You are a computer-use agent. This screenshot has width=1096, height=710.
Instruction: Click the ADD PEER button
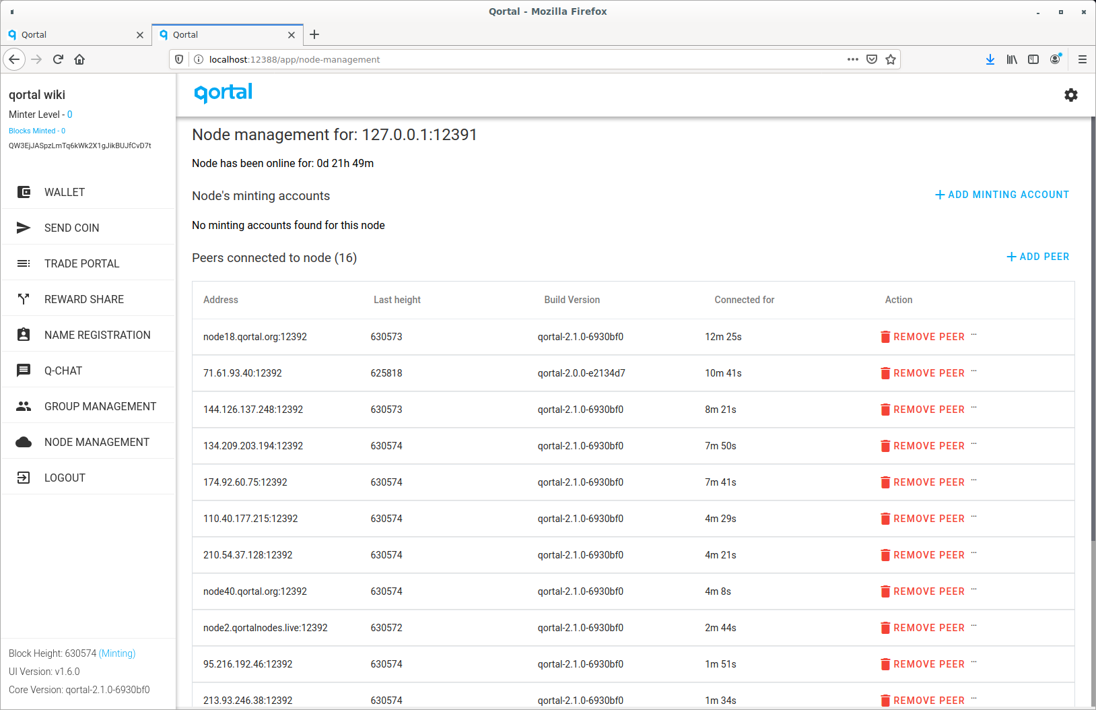tap(1037, 257)
